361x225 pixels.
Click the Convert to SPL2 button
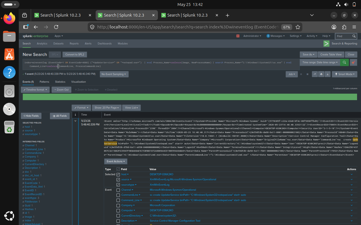[x=75, y=55]
